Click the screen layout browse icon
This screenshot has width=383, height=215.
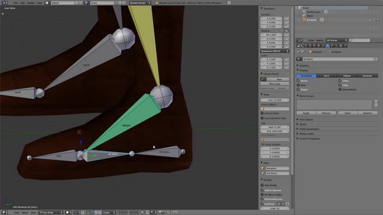[x=47, y=2]
